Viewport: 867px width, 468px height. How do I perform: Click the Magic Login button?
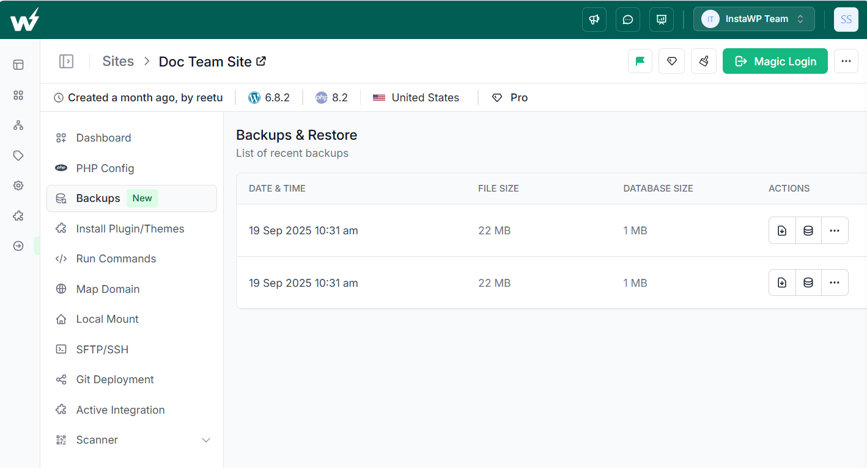775,61
